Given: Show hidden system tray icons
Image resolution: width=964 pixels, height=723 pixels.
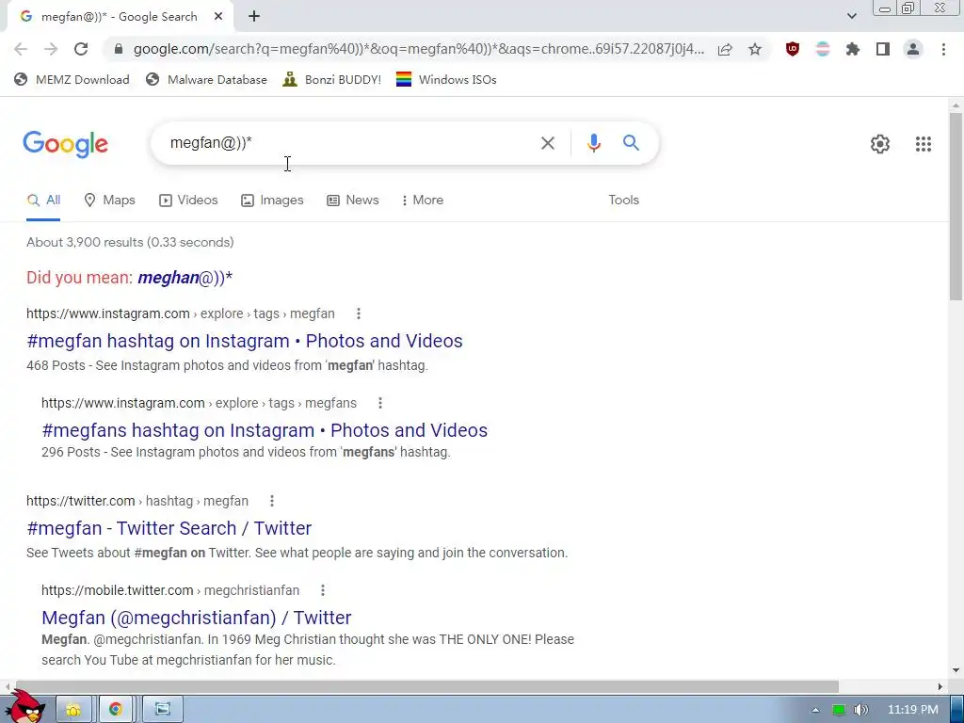Looking at the screenshot, I should click(x=815, y=710).
